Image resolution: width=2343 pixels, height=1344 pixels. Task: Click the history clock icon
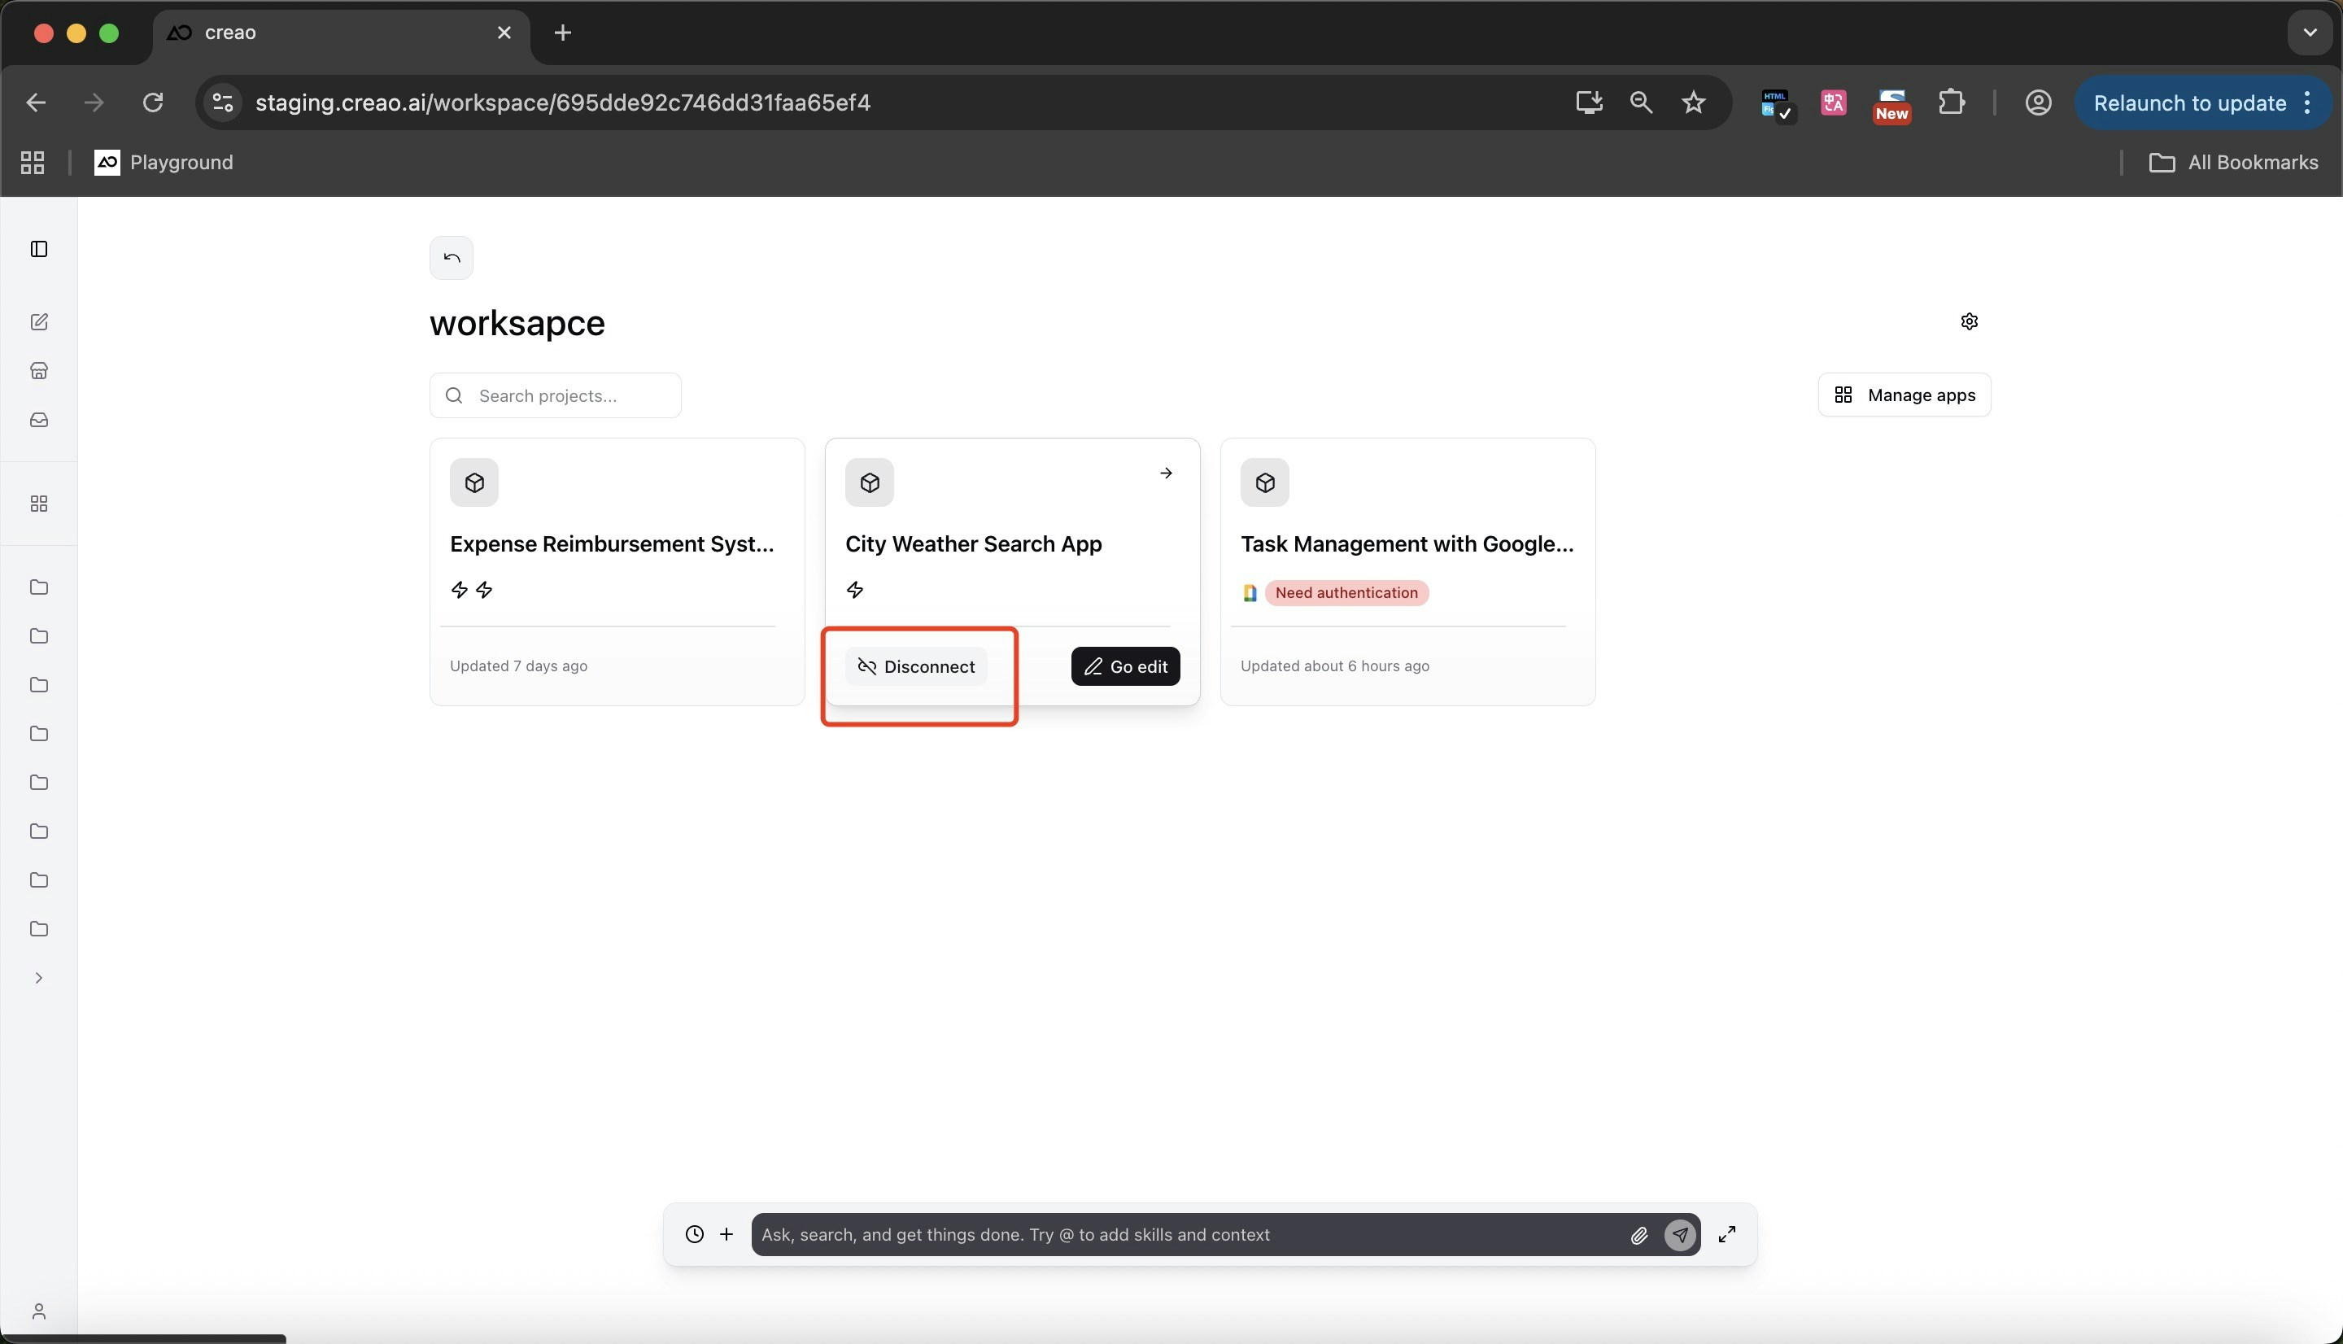694,1234
